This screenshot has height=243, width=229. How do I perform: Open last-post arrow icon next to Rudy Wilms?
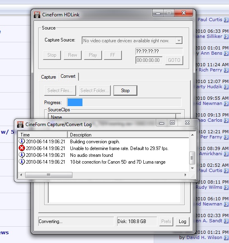(x=226, y=188)
